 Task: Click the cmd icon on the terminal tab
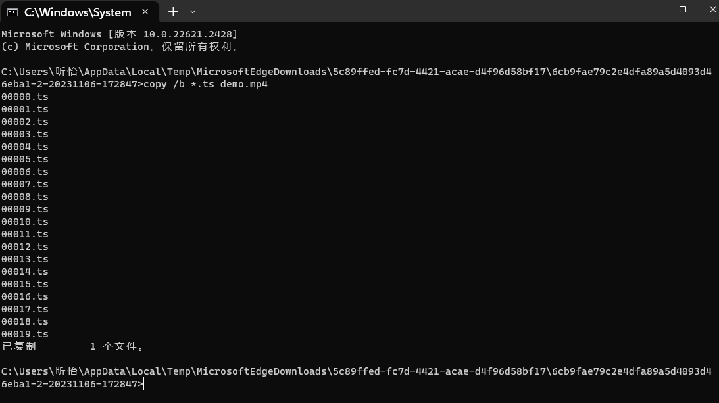pyautogui.click(x=12, y=12)
